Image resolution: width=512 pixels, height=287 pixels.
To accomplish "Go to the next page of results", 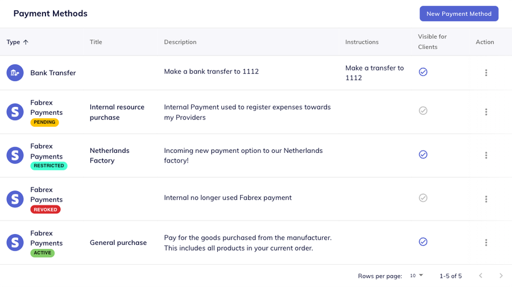I will coord(501,276).
